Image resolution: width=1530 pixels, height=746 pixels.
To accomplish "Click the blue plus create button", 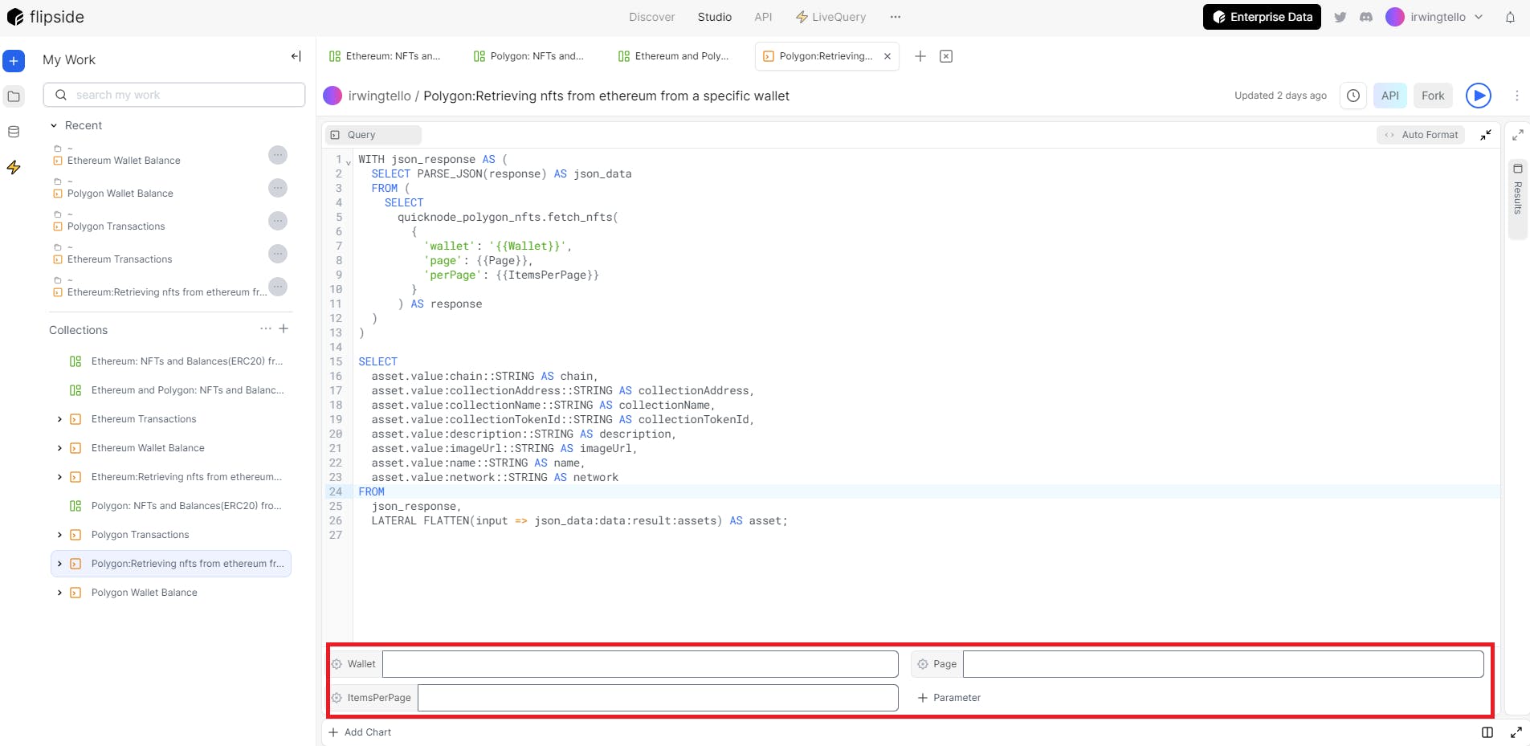I will coord(14,60).
